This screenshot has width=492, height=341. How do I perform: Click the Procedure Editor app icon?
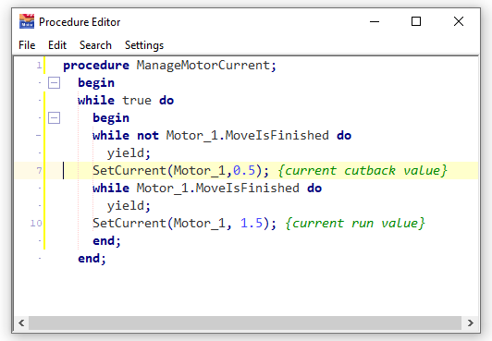coord(27,21)
